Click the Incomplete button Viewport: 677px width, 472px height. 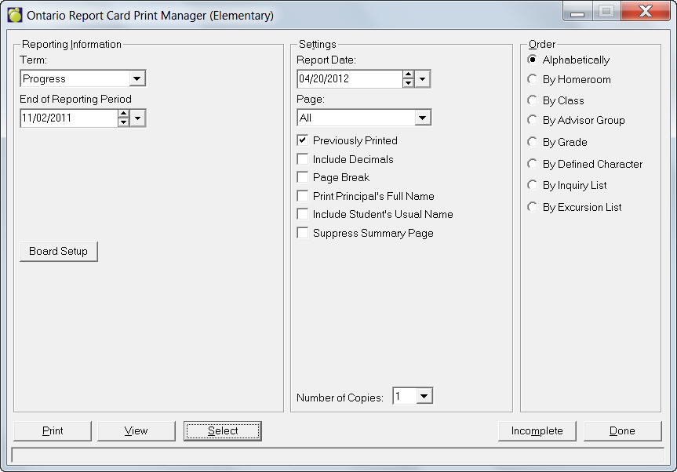point(537,430)
